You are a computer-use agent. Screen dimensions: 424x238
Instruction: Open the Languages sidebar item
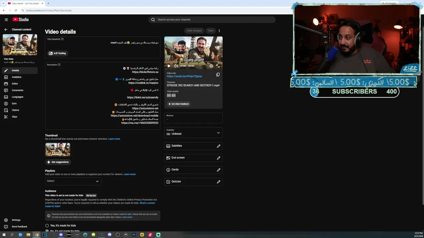20,97
